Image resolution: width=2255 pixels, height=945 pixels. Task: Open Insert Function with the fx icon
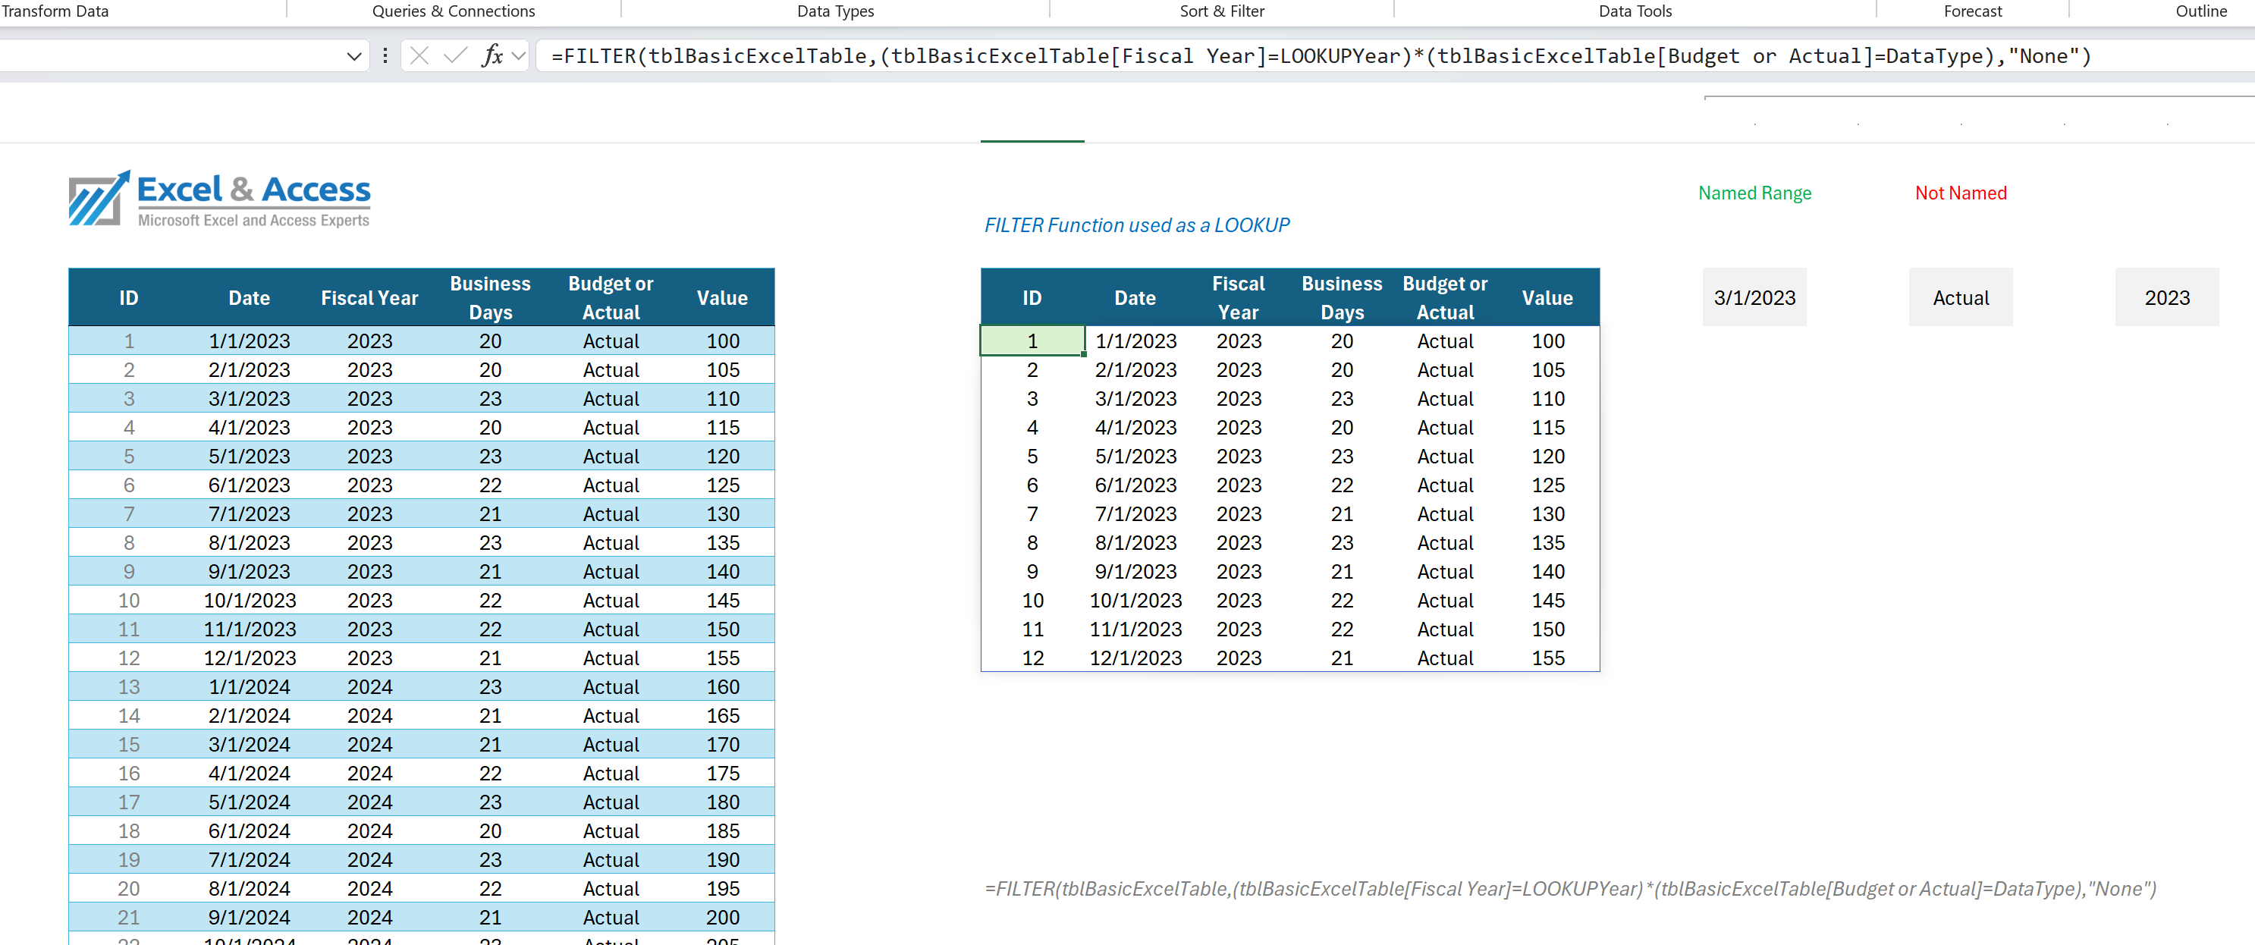point(492,56)
